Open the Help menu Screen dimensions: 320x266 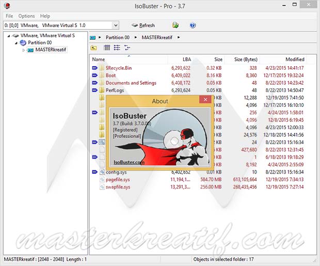coord(45,16)
